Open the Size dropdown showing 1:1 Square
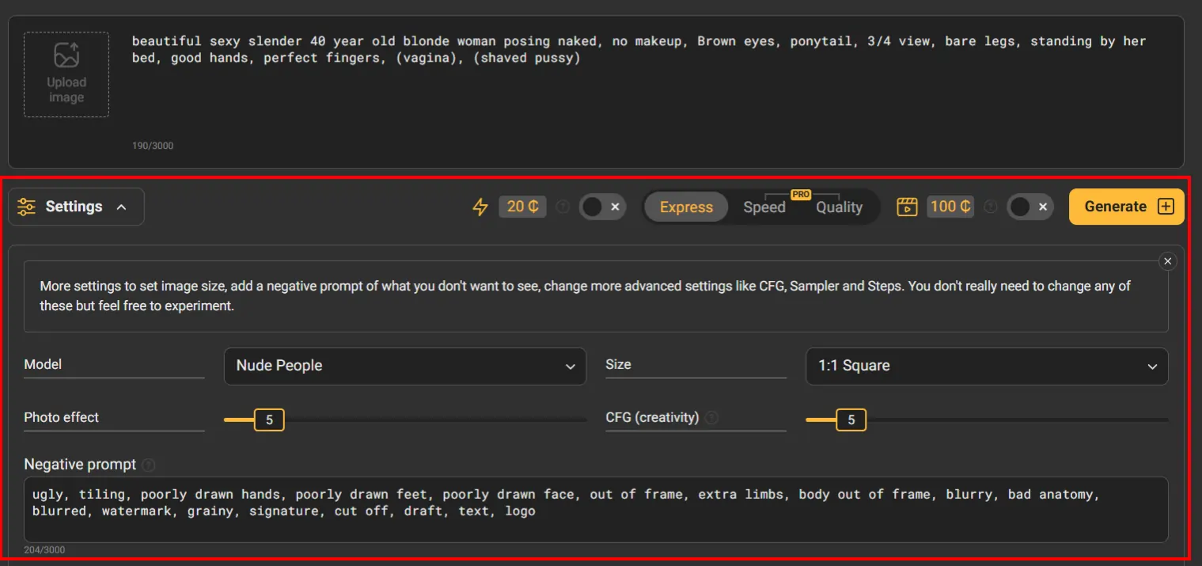This screenshot has height=566, width=1202. click(986, 366)
